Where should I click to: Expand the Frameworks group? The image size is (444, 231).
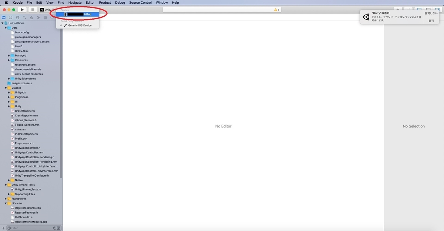pyautogui.click(x=6, y=199)
